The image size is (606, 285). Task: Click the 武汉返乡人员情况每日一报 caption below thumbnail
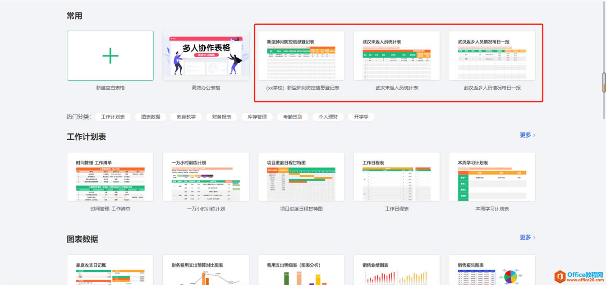tap(492, 88)
